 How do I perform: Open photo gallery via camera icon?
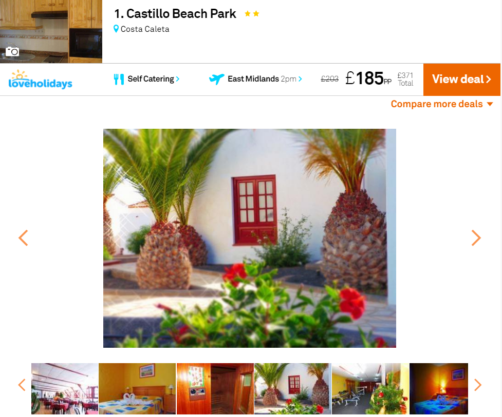(x=12, y=51)
